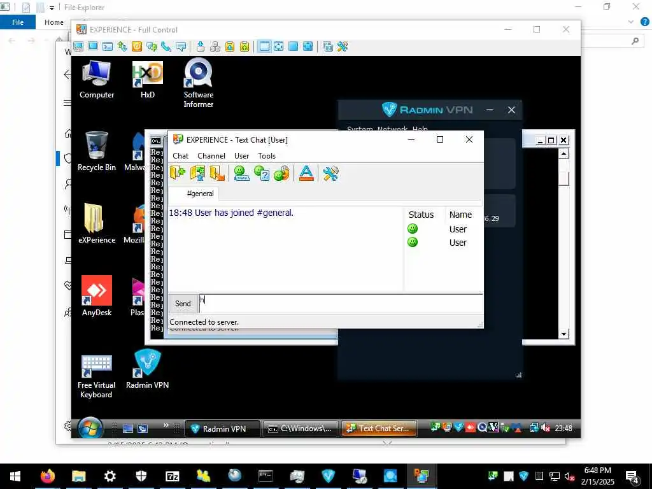Click the first yellow clipboard icon in Radmin toolbar

click(x=229, y=46)
